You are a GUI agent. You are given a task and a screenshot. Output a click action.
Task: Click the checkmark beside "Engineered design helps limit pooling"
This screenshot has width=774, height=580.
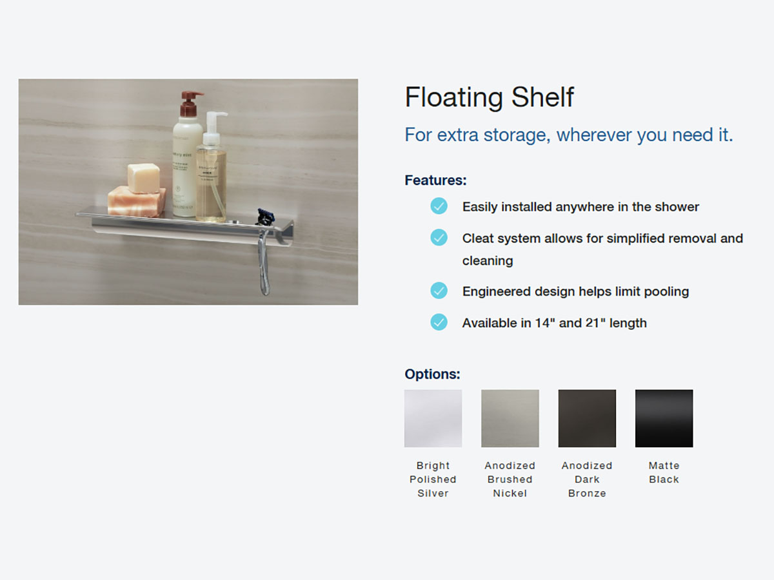point(439,291)
